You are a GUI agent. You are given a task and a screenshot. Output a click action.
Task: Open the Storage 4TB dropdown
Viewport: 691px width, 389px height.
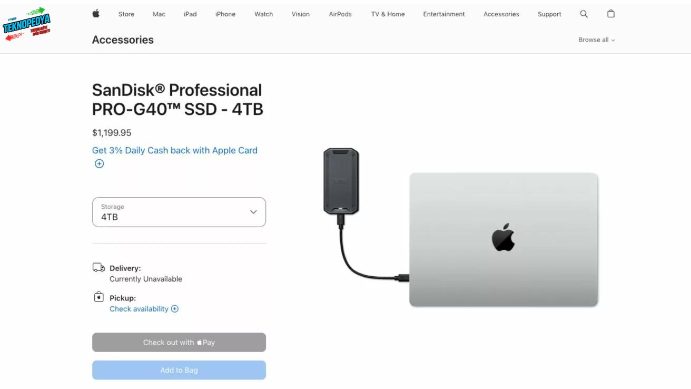pos(179,212)
